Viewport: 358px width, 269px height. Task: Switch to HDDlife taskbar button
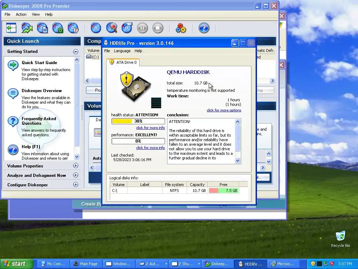[x=250, y=264]
